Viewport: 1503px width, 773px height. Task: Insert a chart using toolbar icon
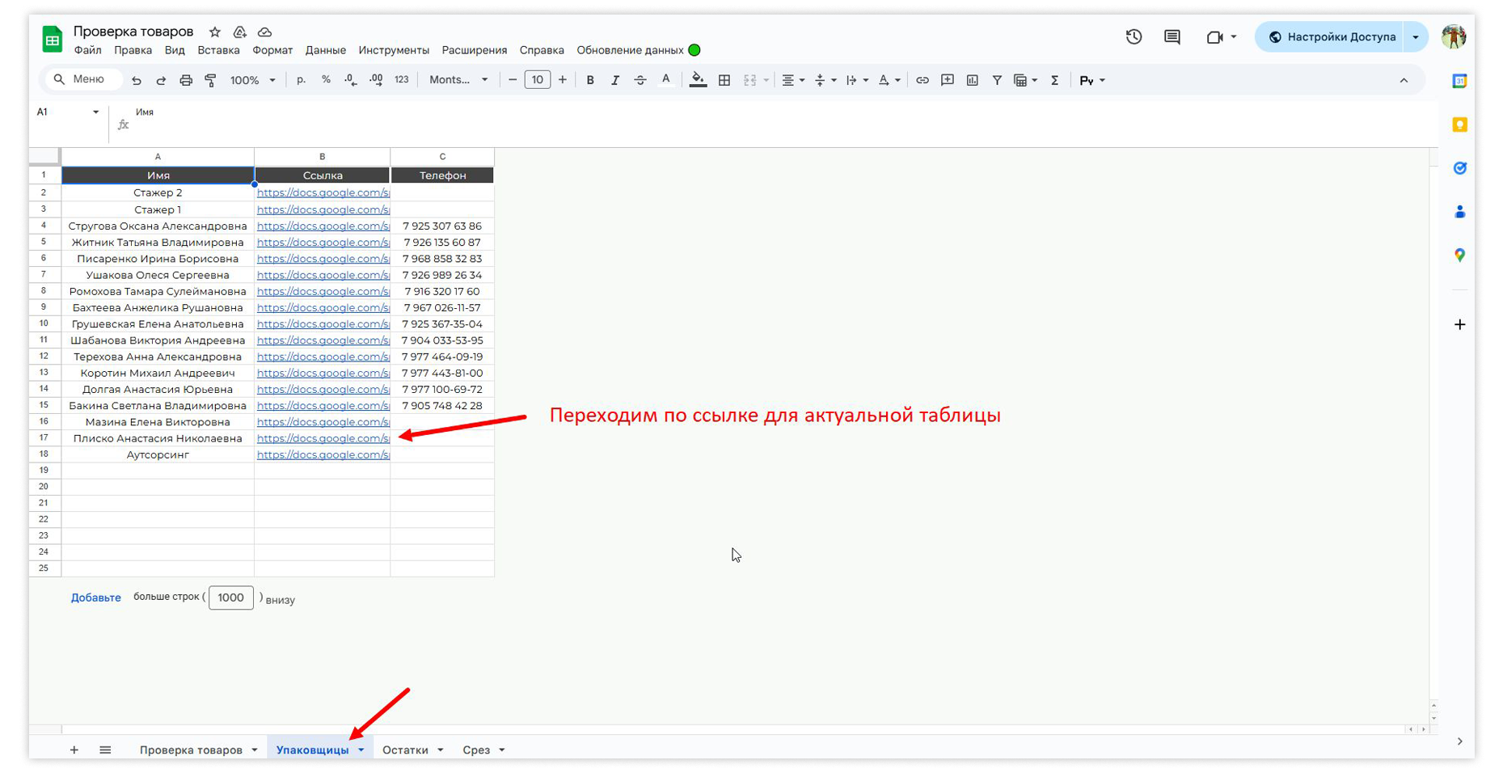click(972, 80)
